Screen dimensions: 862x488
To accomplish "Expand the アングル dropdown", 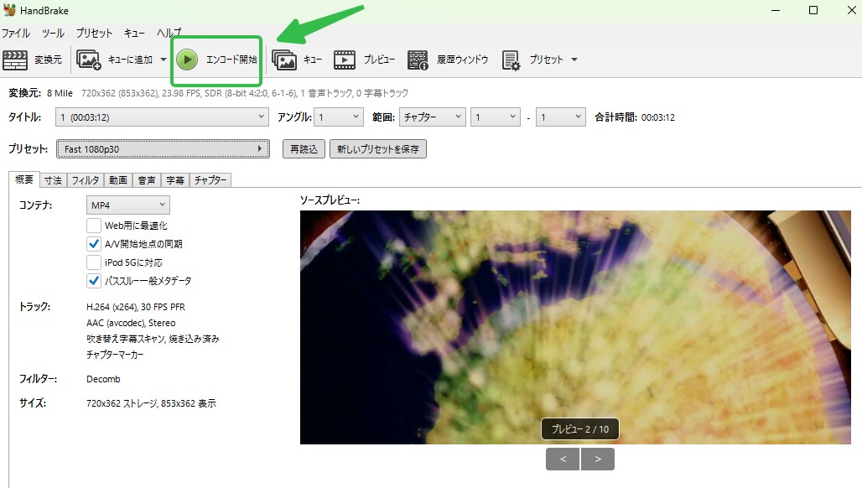I will tap(339, 117).
